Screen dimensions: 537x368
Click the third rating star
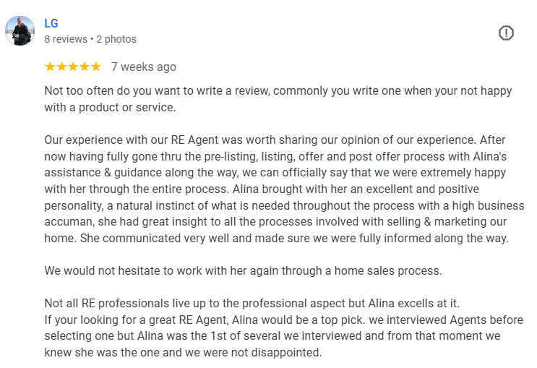coord(73,67)
